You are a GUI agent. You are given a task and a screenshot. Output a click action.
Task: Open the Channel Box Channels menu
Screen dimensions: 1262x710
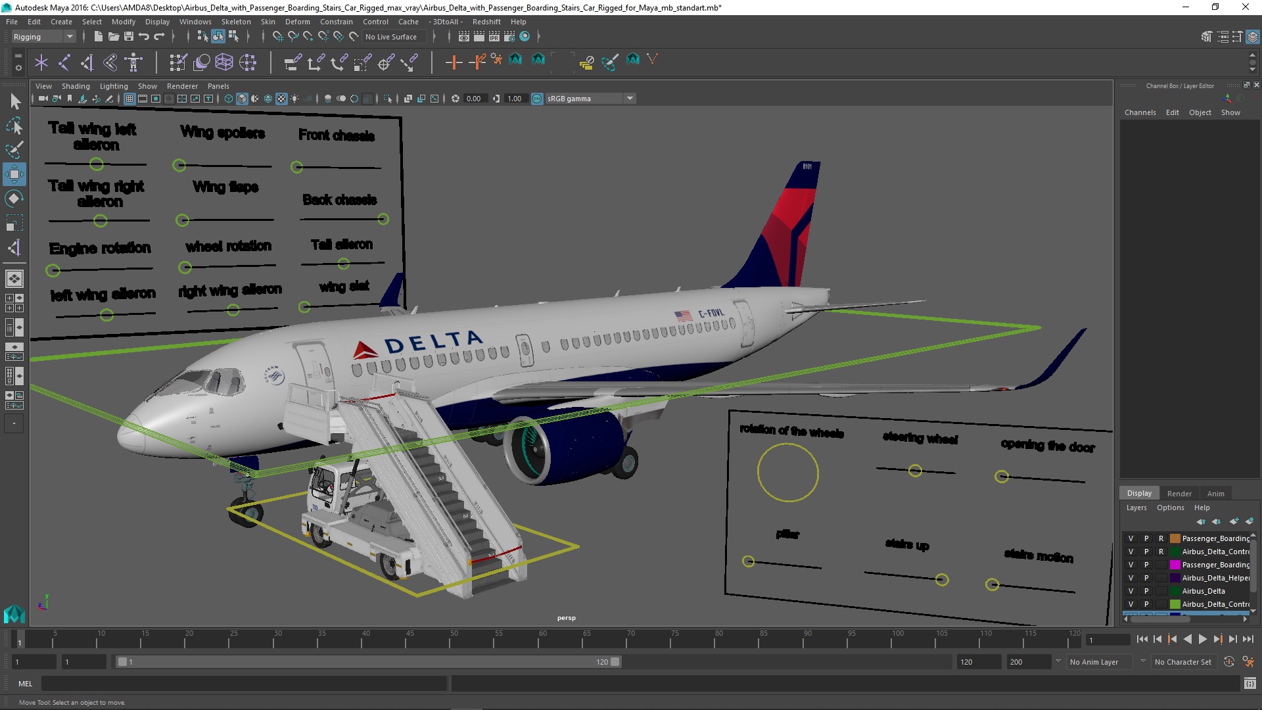coord(1140,112)
